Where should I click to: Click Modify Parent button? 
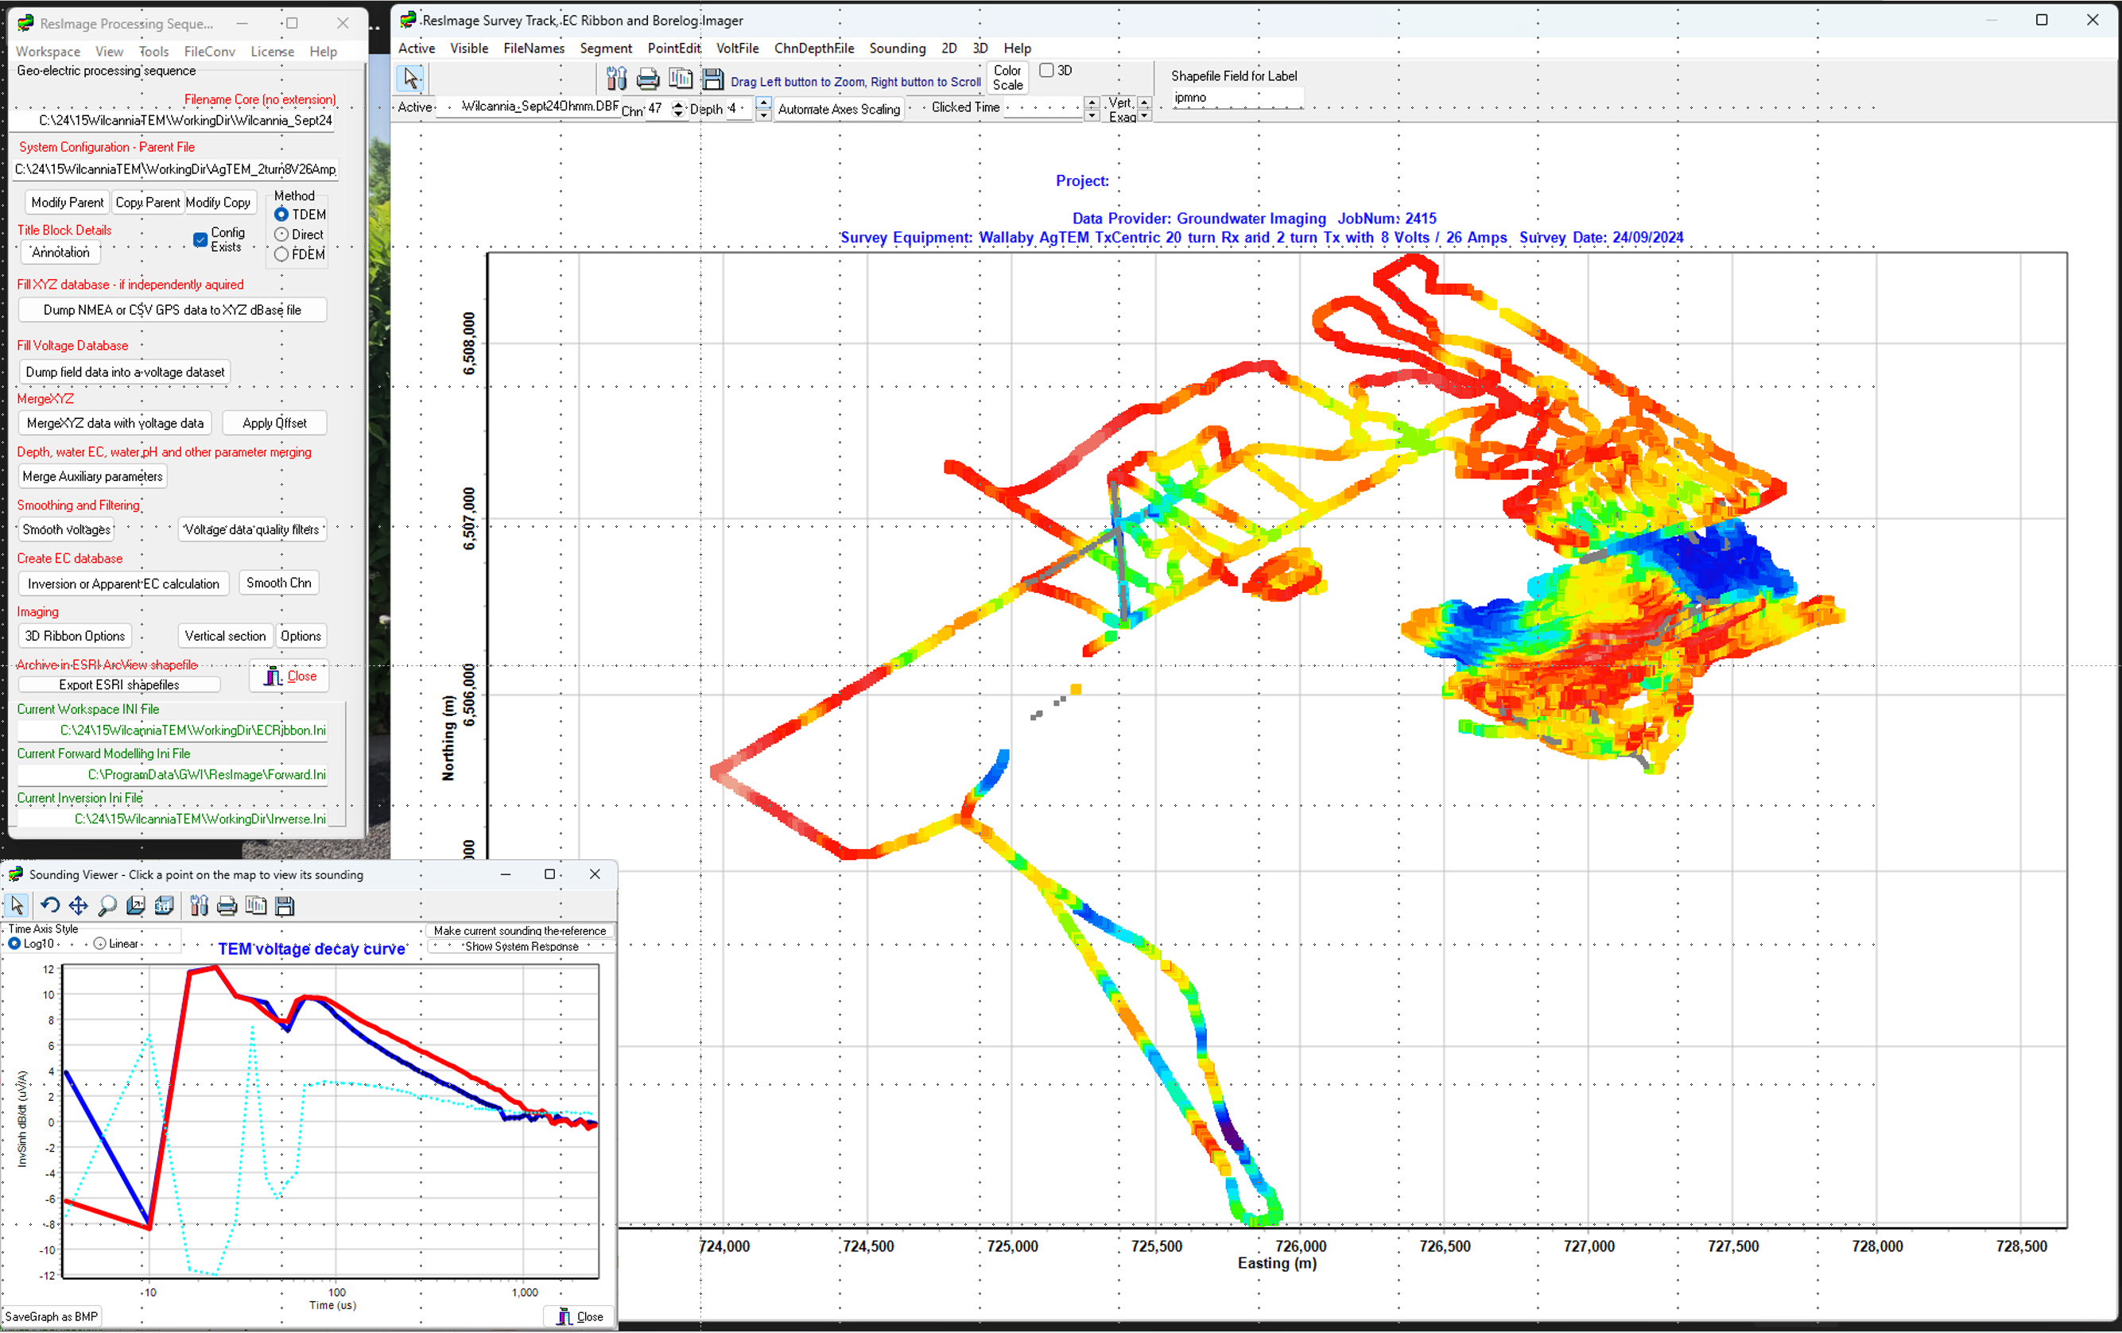tap(67, 203)
